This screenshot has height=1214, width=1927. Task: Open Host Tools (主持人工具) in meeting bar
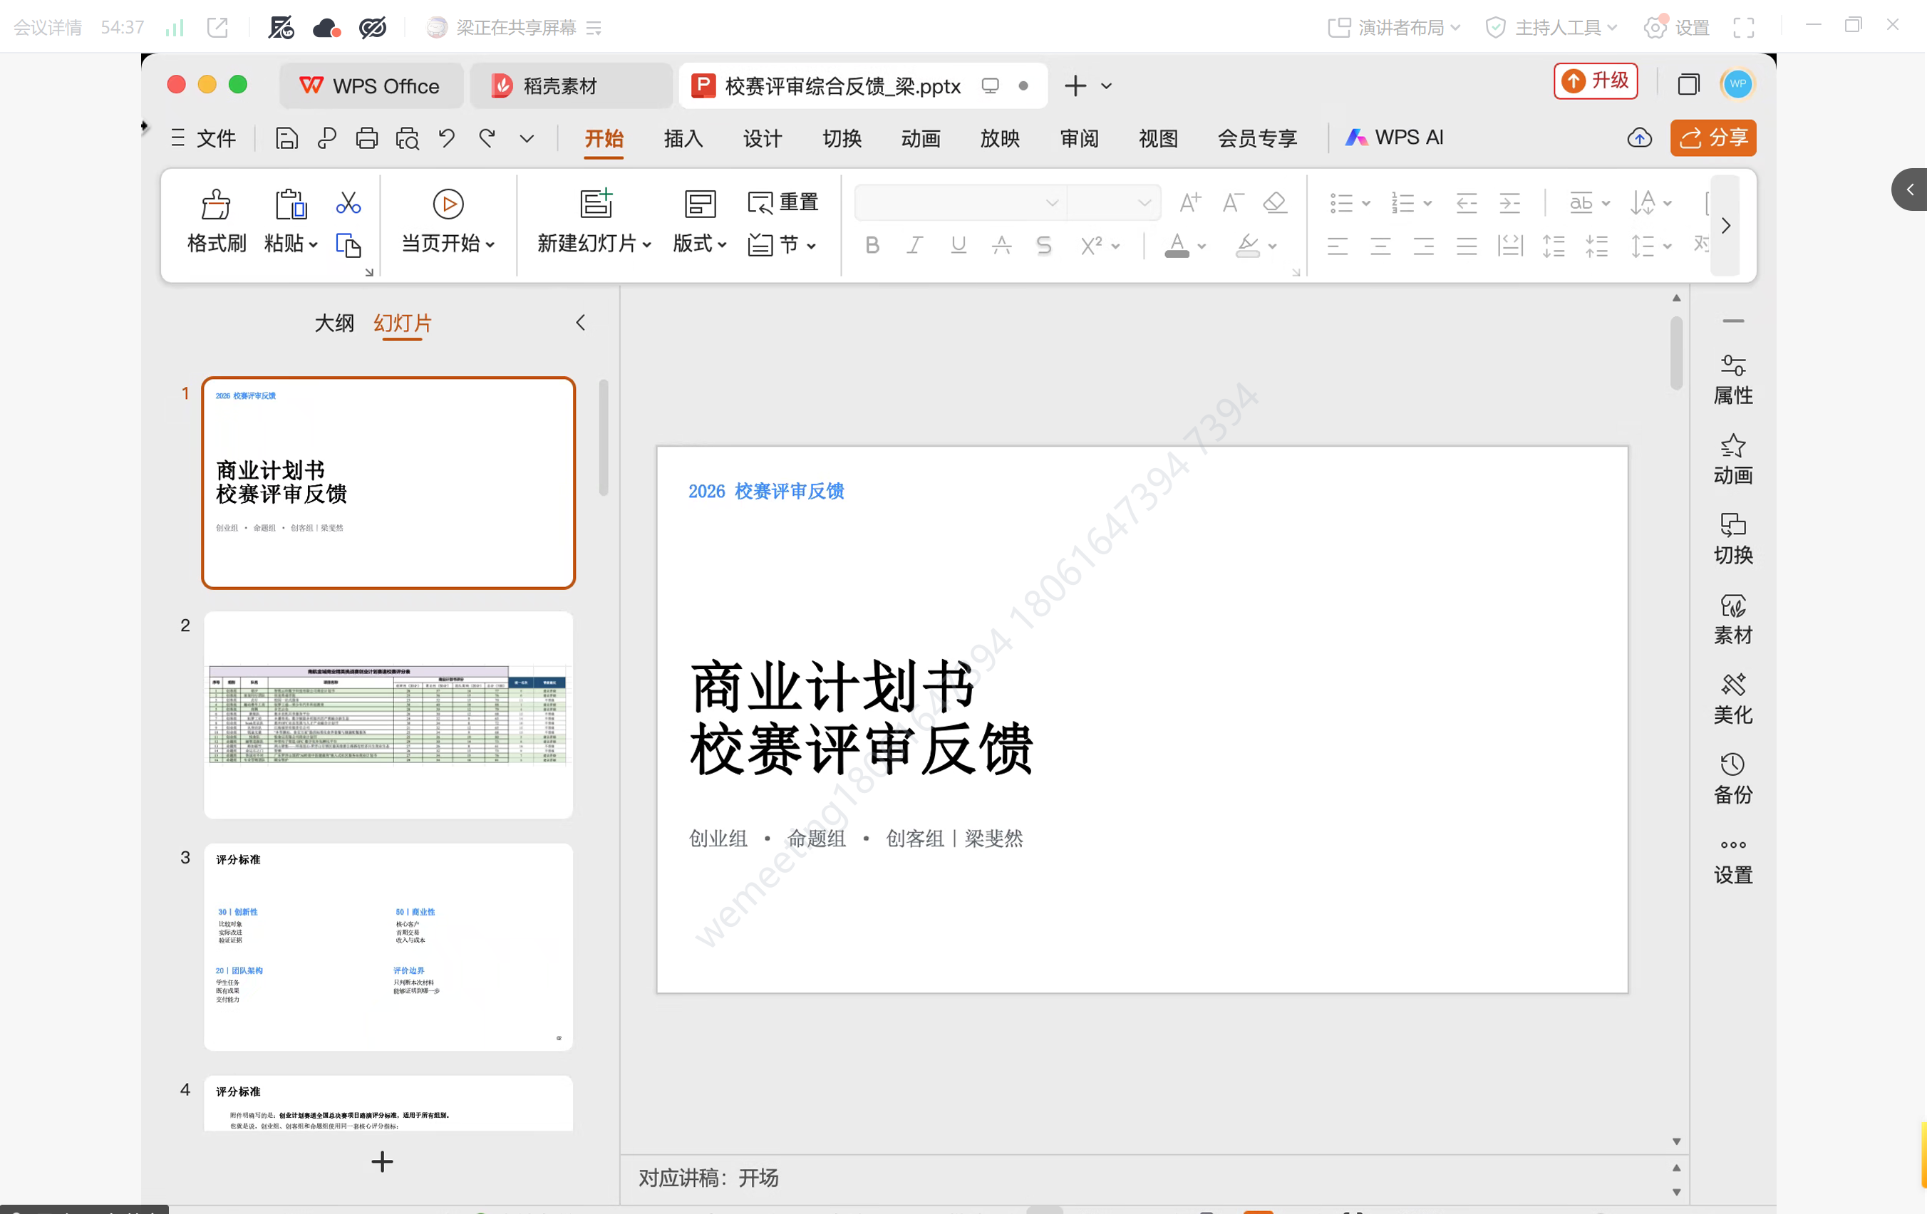tap(1551, 28)
